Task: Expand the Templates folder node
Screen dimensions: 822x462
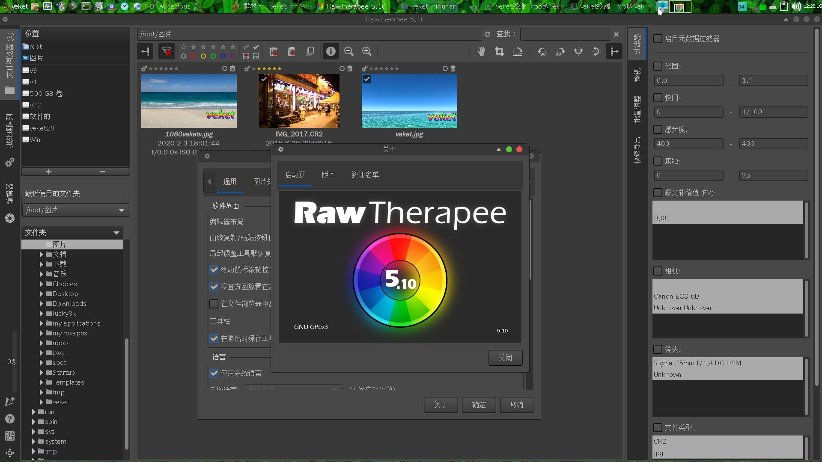Action: [x=41, y=382]
